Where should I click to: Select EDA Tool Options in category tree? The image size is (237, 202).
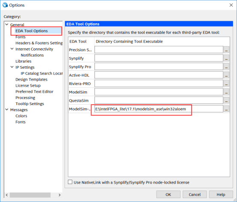[x=32, y=31]
